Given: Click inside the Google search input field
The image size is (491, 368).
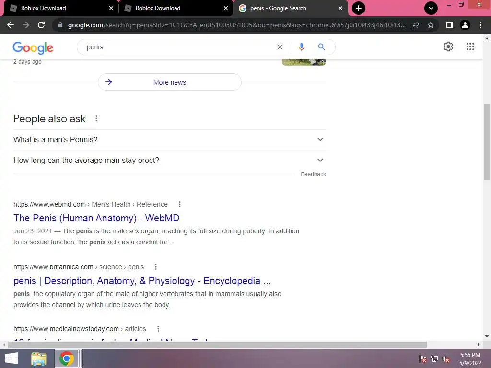Looking at the screenshot, I should pyautogui.click(x=180, y=47).
